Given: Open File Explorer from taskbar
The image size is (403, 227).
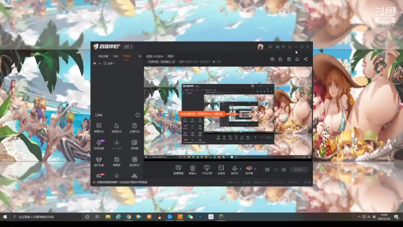Looking at the screenshot, I should (108, 217).
